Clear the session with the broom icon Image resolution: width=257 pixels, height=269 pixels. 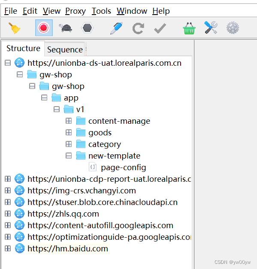(15, 28)
